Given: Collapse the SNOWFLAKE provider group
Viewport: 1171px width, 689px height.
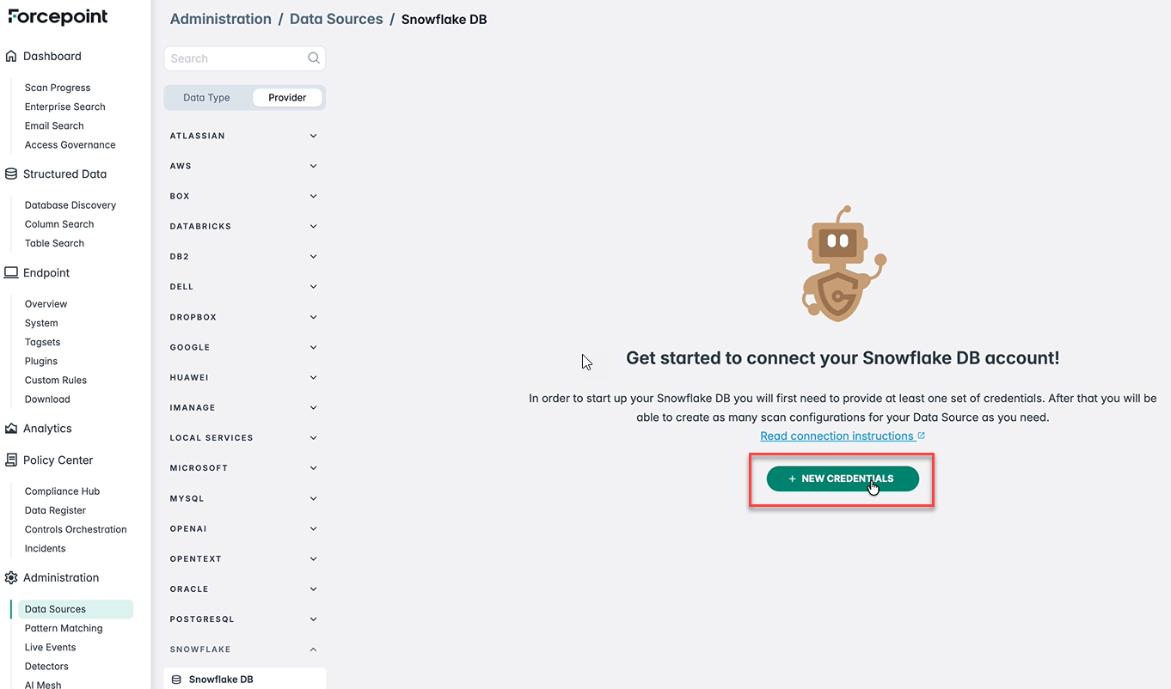Looking at the screenshot, I should pos(313,649).
